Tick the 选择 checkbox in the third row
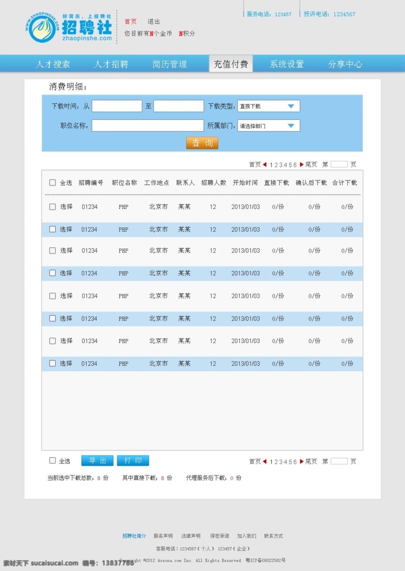 (52, 250)
